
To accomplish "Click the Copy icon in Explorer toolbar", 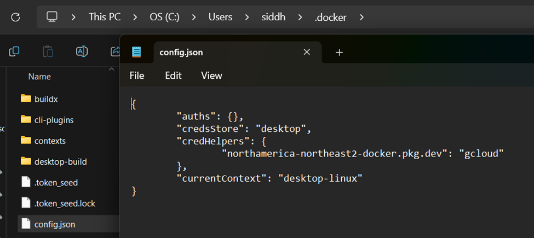I will pyautogui.click(x=14, y=51).
